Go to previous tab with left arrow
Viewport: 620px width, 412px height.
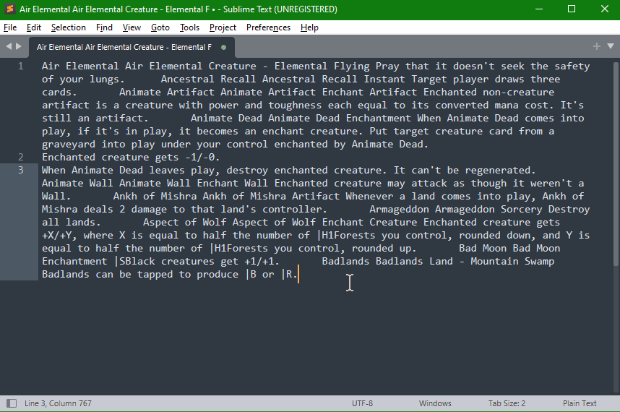[9, 46]
